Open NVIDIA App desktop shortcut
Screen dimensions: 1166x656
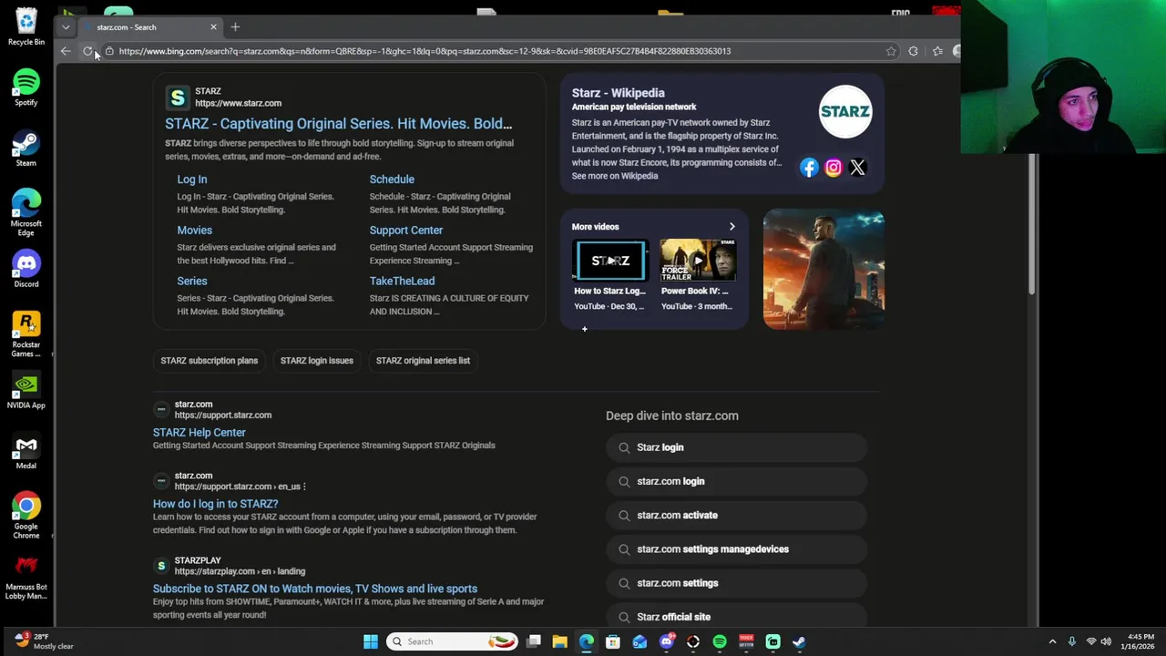[26, 391]
